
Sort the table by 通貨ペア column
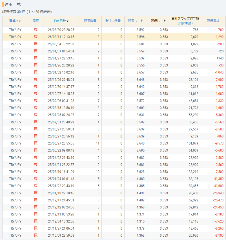click(x=15, y=21)
